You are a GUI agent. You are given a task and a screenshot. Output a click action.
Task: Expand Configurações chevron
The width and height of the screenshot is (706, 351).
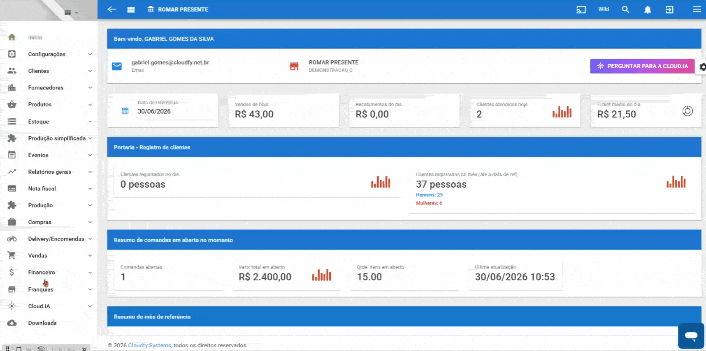tap(90, 54)
